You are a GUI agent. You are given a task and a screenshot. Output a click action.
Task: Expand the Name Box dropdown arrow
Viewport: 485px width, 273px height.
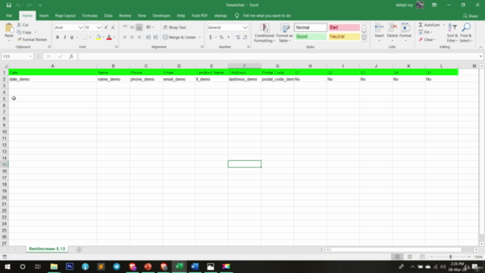point(30,56)
